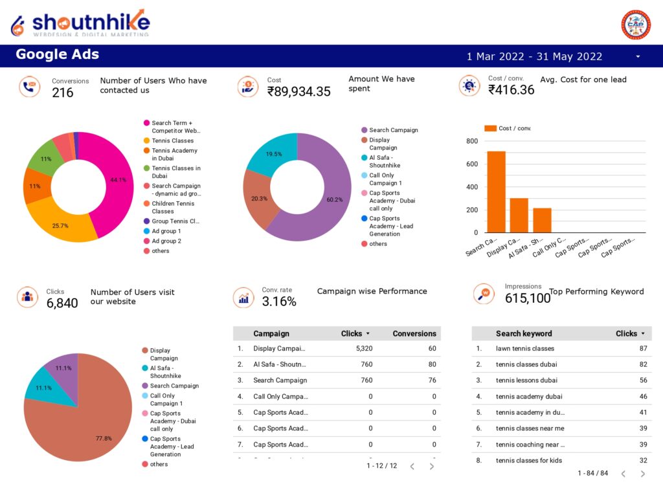Click the cost money-hand icon

248,87
